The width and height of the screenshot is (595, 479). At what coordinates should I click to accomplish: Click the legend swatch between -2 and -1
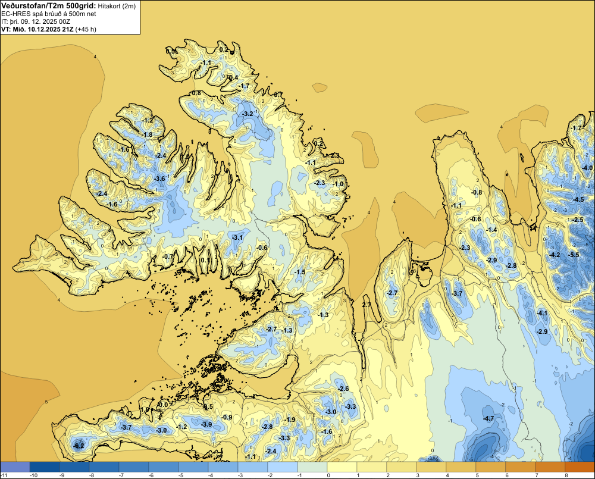[283, 467]
